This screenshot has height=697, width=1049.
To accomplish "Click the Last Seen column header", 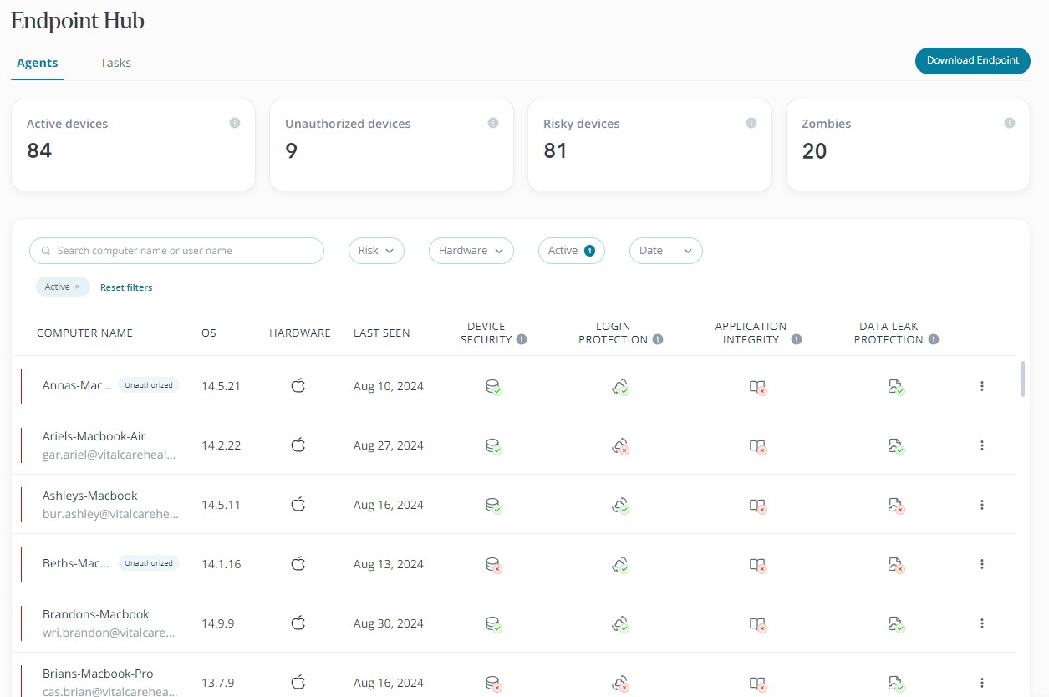I will coord(382,333).
